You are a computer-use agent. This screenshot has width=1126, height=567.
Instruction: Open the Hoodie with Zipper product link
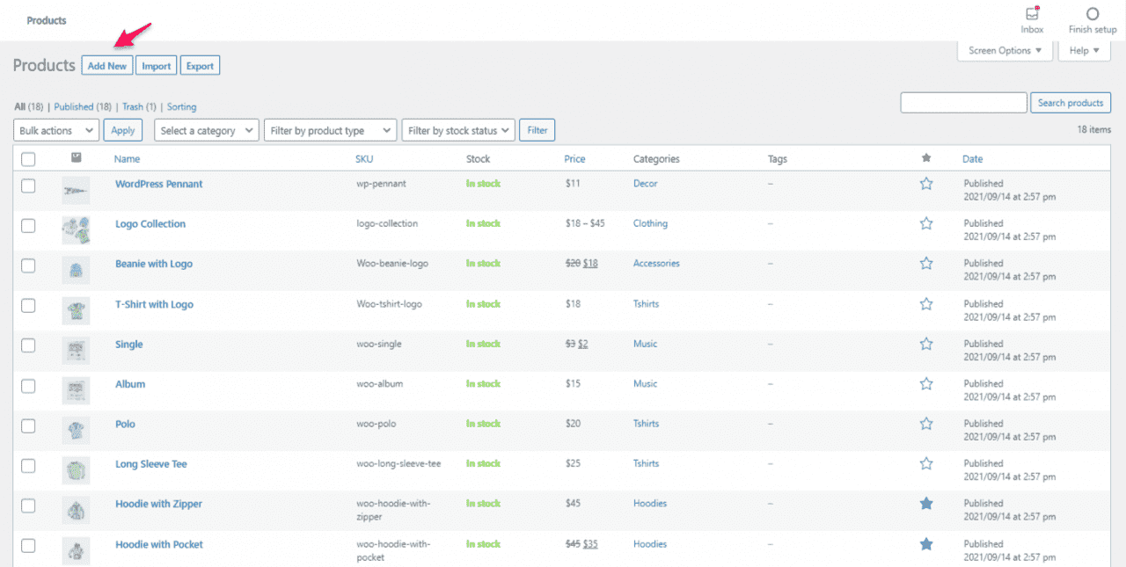158,504
